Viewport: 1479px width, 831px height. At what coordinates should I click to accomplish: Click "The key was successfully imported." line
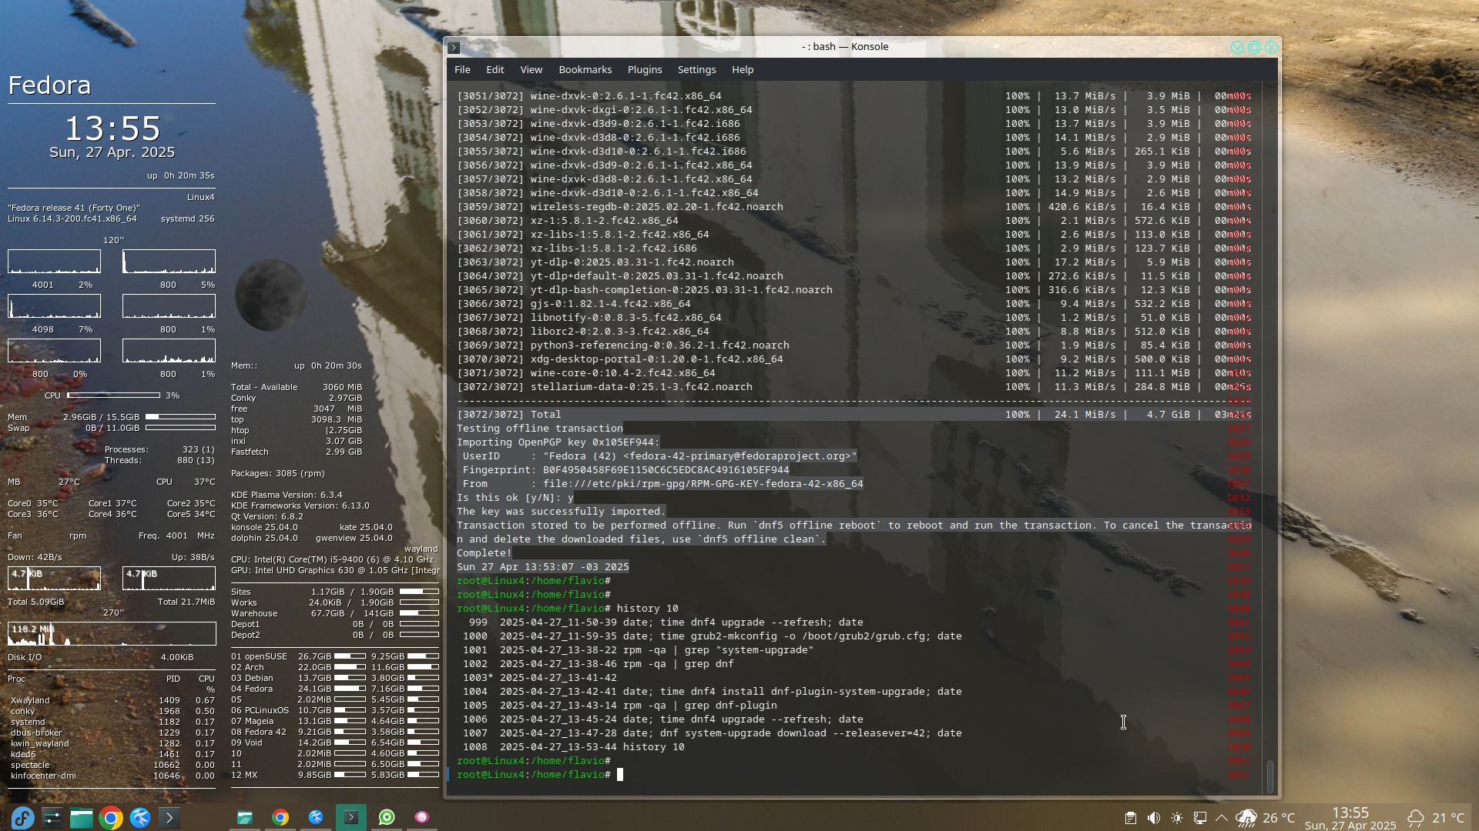562,512
